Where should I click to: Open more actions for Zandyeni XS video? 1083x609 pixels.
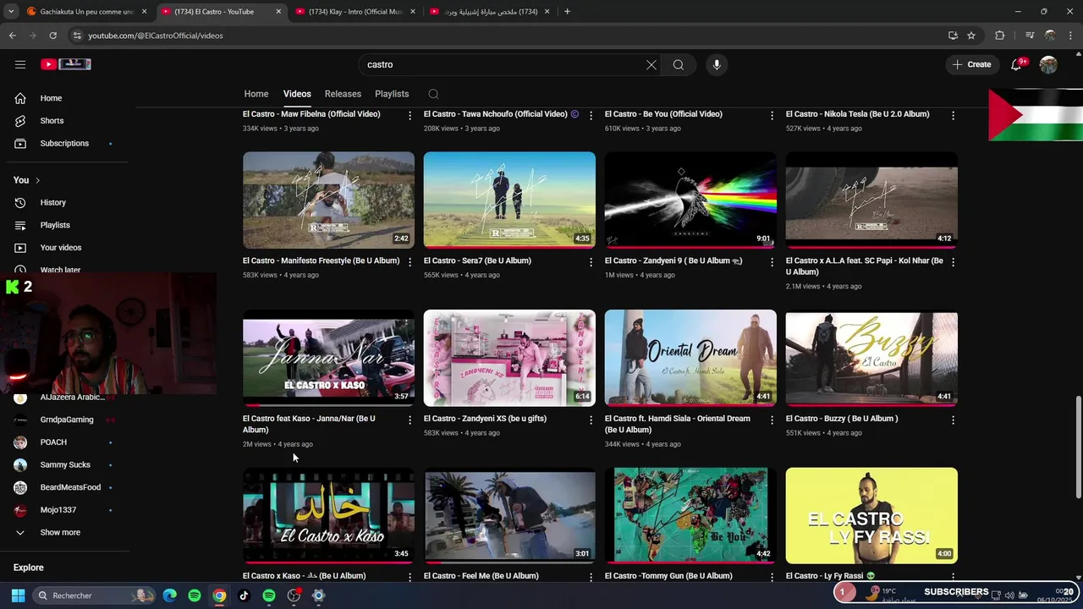point(591,420)
